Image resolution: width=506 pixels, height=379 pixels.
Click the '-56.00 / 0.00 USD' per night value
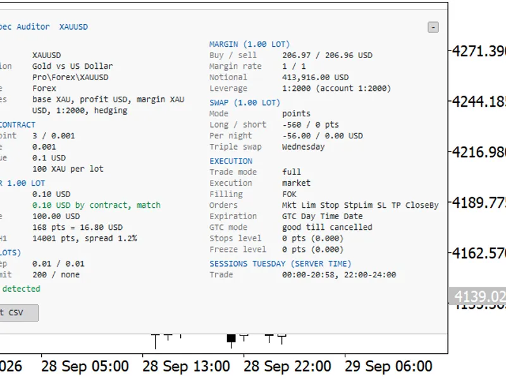tap(323, 136)
